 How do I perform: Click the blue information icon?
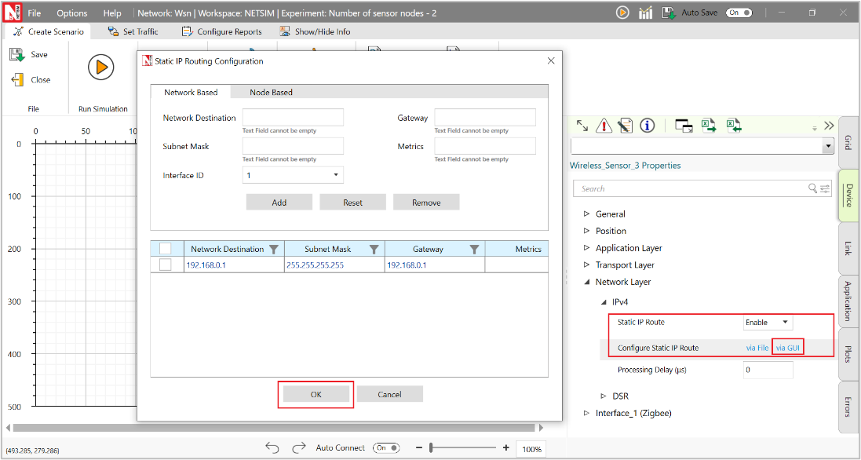tap(648, 126)
